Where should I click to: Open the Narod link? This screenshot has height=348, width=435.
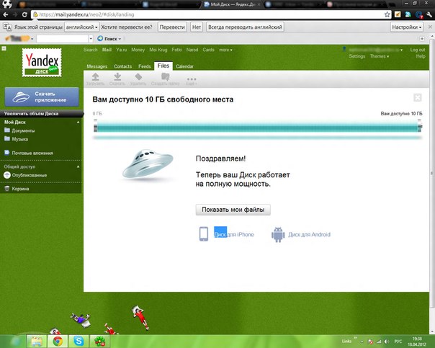click(192, 50)
